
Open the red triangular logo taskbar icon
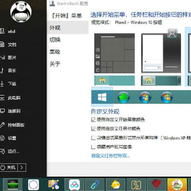point(157,185)
